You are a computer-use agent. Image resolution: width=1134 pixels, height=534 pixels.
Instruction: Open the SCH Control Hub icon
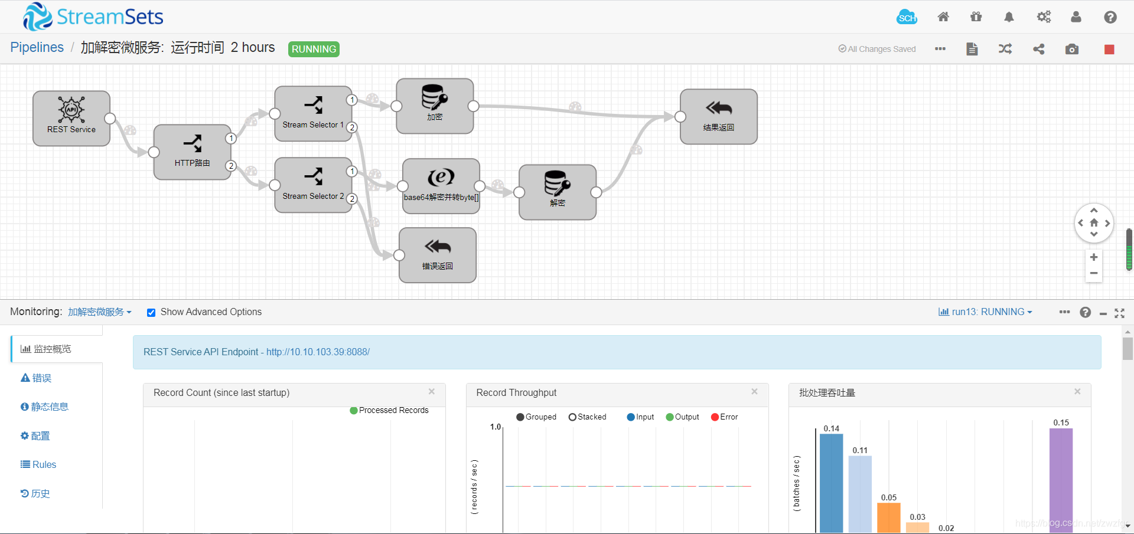(907, 17)
